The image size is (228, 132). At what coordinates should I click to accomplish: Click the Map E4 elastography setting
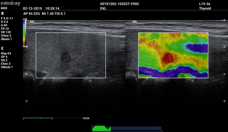pos(6,53)
